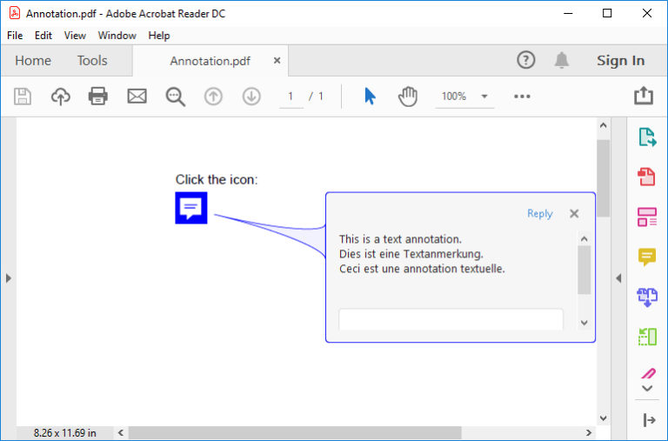Screen dimensions: 668x441
Task: Open the File menu
Action: point(15,36)
